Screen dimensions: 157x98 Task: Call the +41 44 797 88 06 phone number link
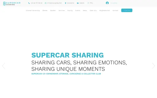click(37, 3)
